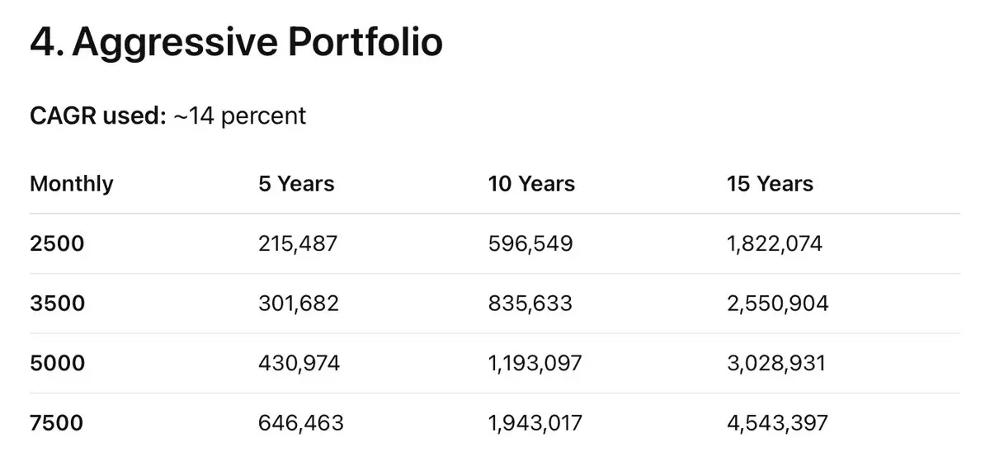Click the 3500 monthly row label

(x=57, y=304)
